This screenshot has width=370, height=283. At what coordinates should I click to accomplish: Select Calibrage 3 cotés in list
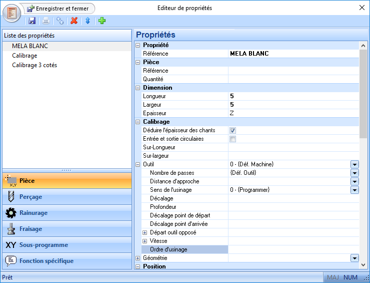coord(34,65)
